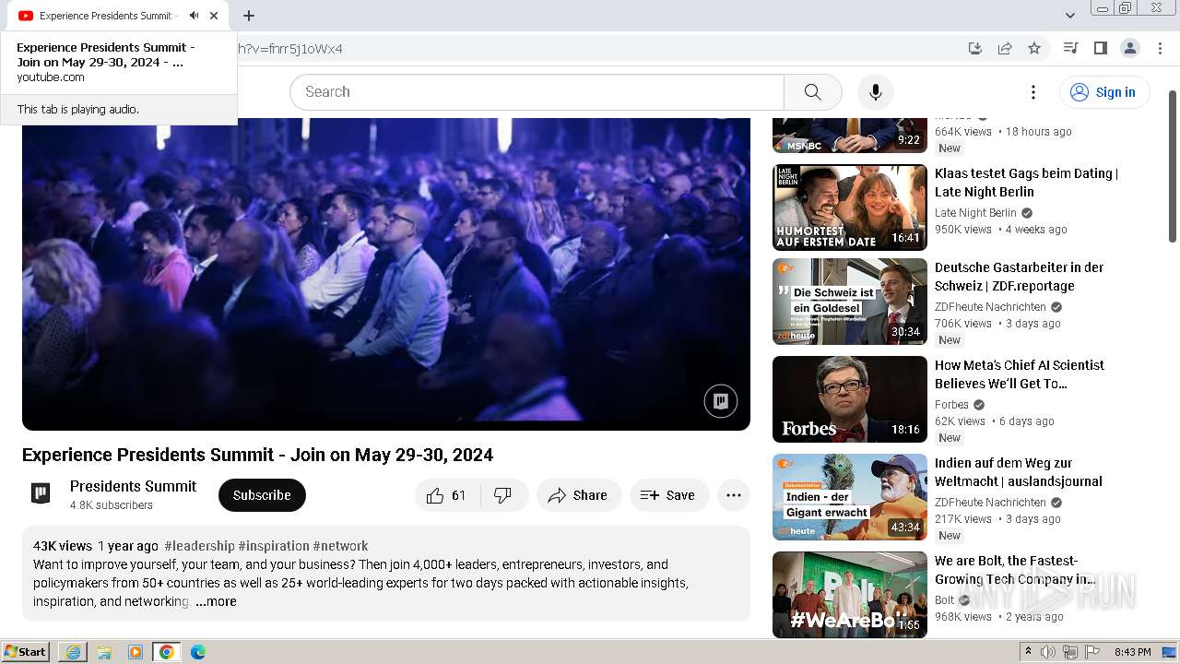The width and height of the screenshot is (1180, 664).
Task: Launch Internet Explorer from taskbar
Action: click(x=73, y=652)
